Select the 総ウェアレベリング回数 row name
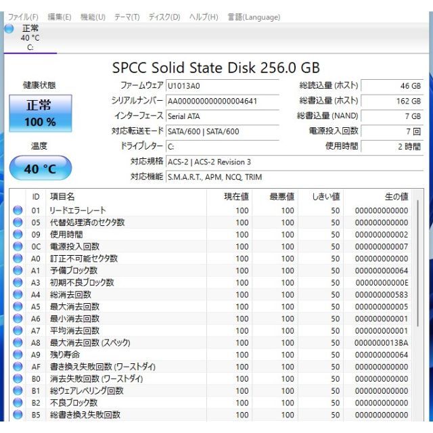This screenshot has height=433, width=433. (87, 390)
